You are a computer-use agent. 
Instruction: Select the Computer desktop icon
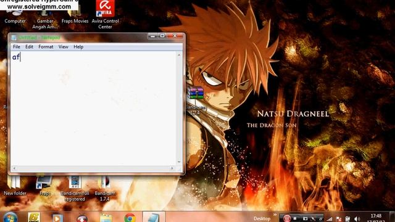coord(15,17)
